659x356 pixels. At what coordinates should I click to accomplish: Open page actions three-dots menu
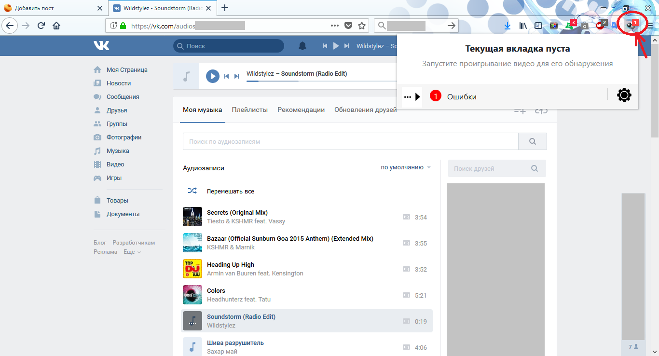[335, 26]
